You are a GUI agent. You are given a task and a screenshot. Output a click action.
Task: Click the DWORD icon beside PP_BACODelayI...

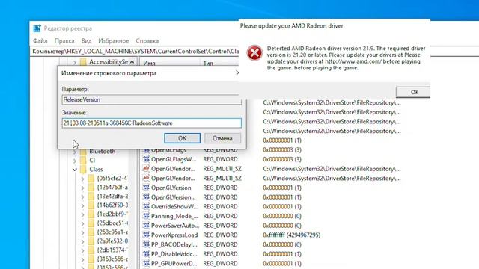(x=147, y=244)
